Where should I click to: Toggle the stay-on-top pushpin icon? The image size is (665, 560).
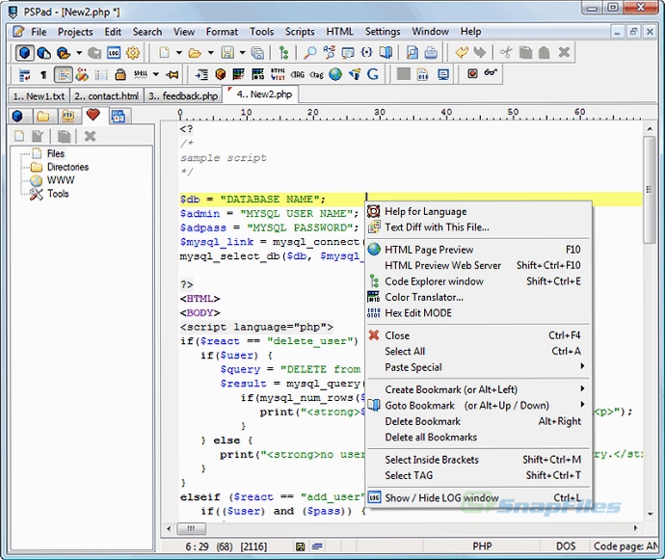pos(172,74)
